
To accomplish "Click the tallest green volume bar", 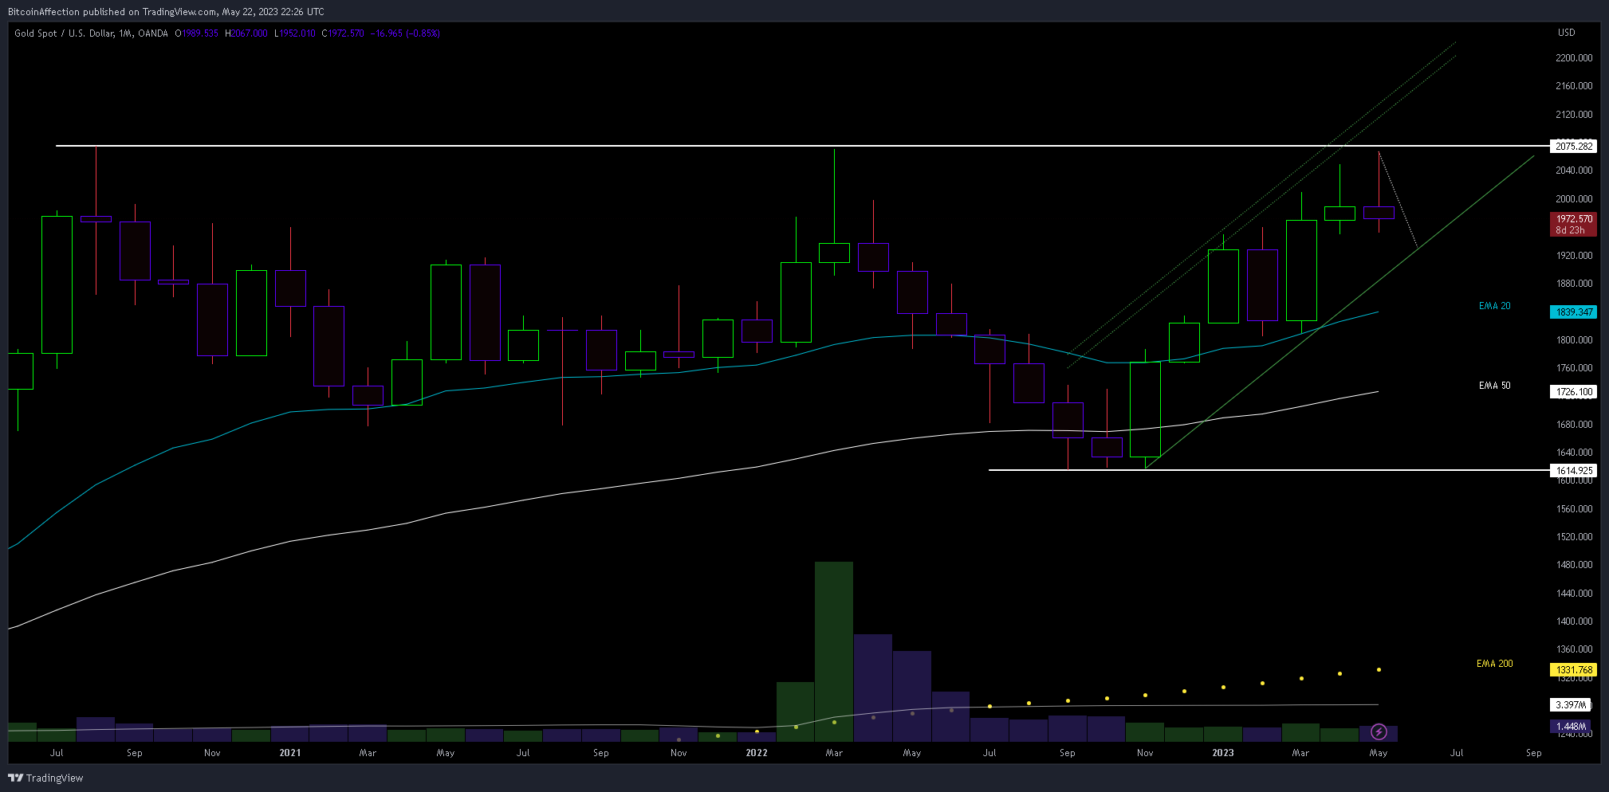I will tap(834, 652).
